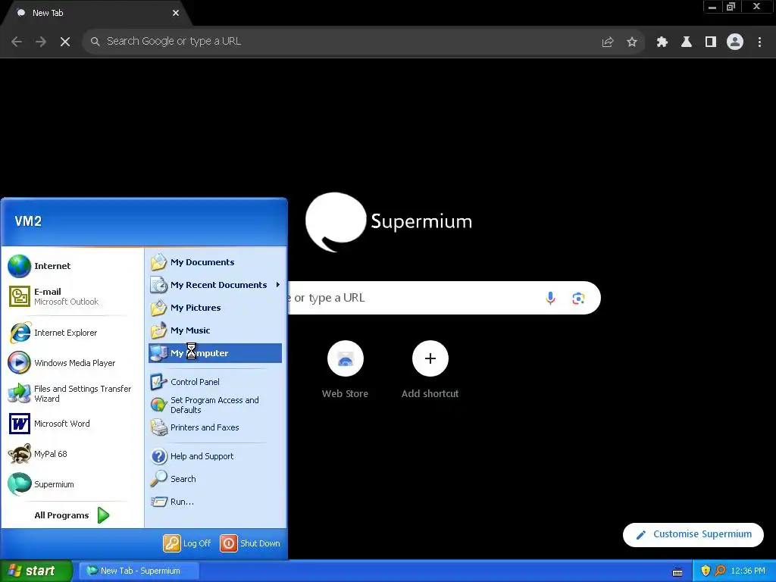
Task: Click the back navigation arrow
Action: point(17,42)
